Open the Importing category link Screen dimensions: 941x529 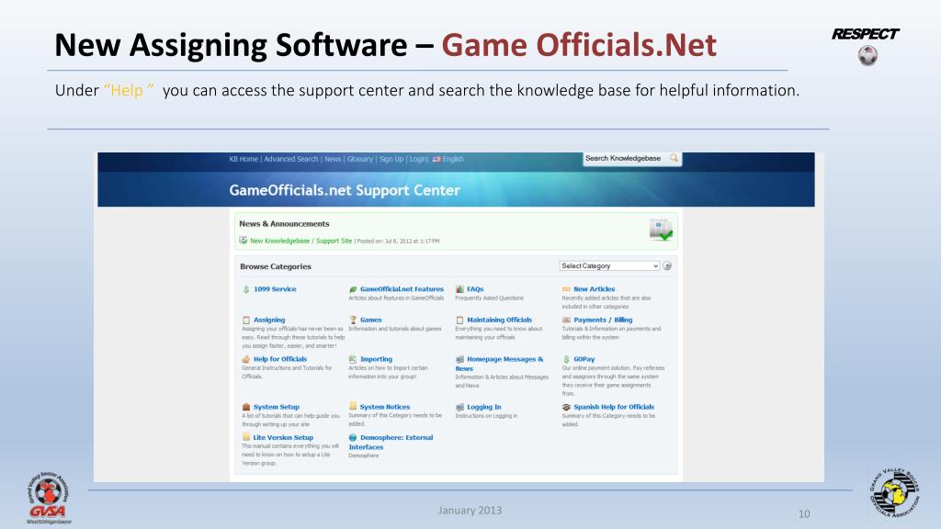click(x=376, y=359)
